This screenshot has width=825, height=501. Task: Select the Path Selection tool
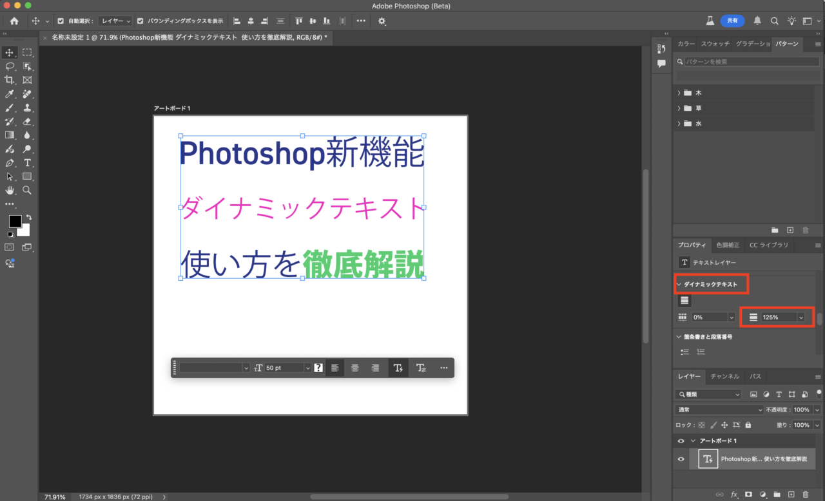[x=10, y=176]
